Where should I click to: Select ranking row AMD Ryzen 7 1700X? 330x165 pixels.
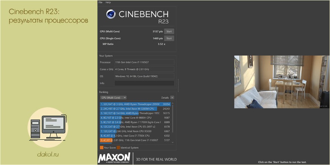135,122
